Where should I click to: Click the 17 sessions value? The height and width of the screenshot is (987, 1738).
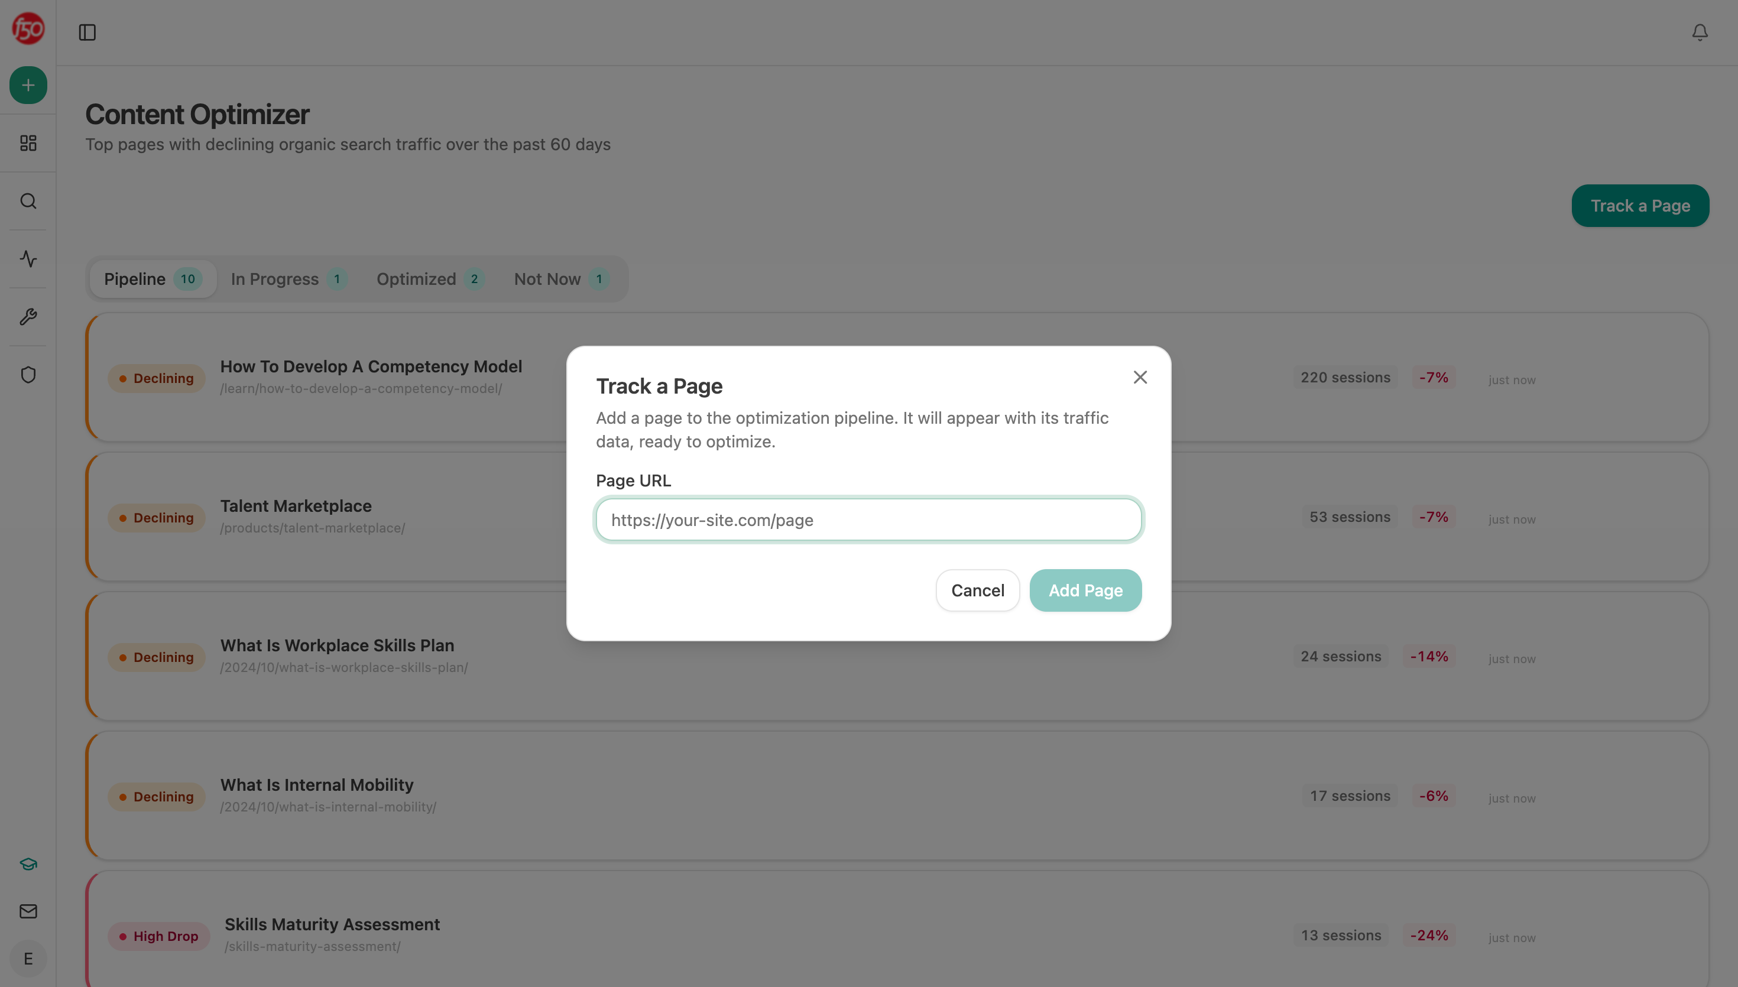[x=1350, y=797]
